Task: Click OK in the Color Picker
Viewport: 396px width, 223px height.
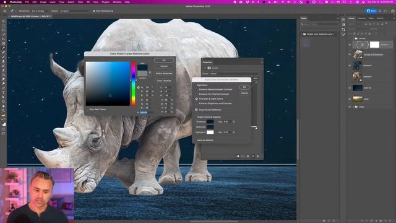Action: click(164, 60)
